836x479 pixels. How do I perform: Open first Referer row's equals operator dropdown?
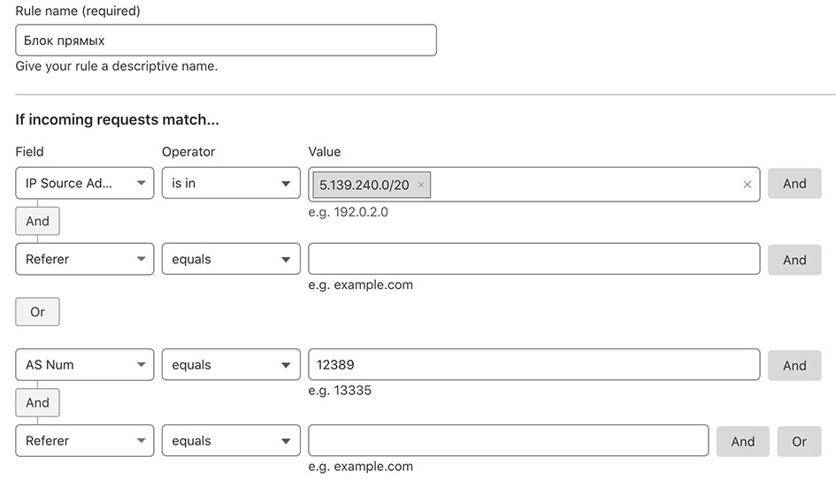point(231,259)
